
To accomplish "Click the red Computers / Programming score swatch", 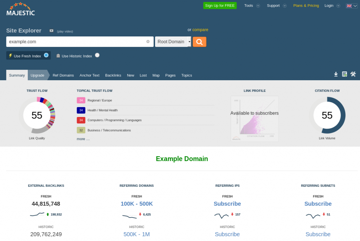I will point(81,120).
